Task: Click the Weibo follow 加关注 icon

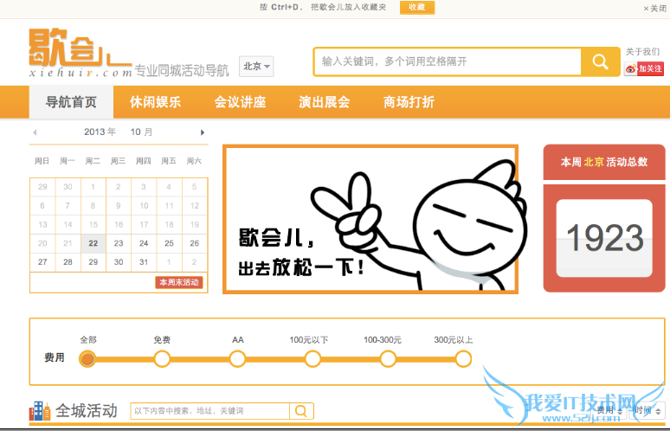Action: tap(644, 68)
